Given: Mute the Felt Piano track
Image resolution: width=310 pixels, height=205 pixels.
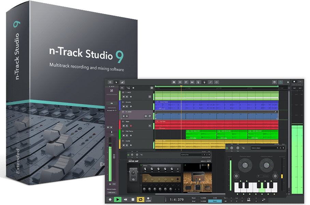Looking at the screenshot, I should pyautogui.click(x=124, y=136).
